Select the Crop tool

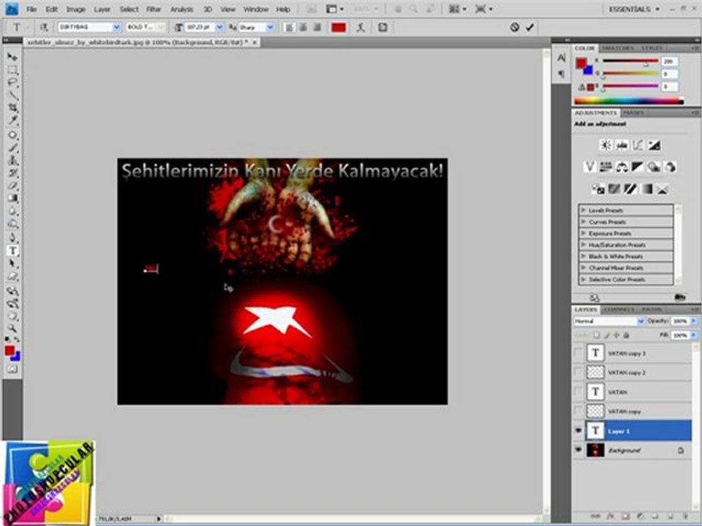point(12,108)
